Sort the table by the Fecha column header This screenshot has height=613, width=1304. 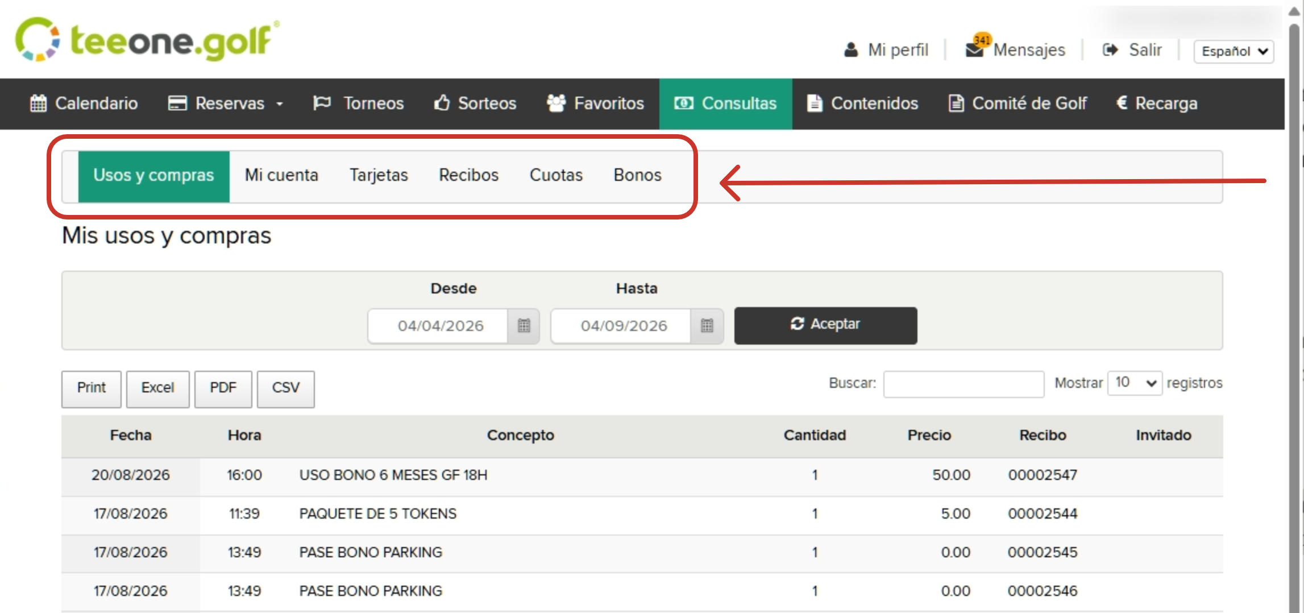[131, 436]
